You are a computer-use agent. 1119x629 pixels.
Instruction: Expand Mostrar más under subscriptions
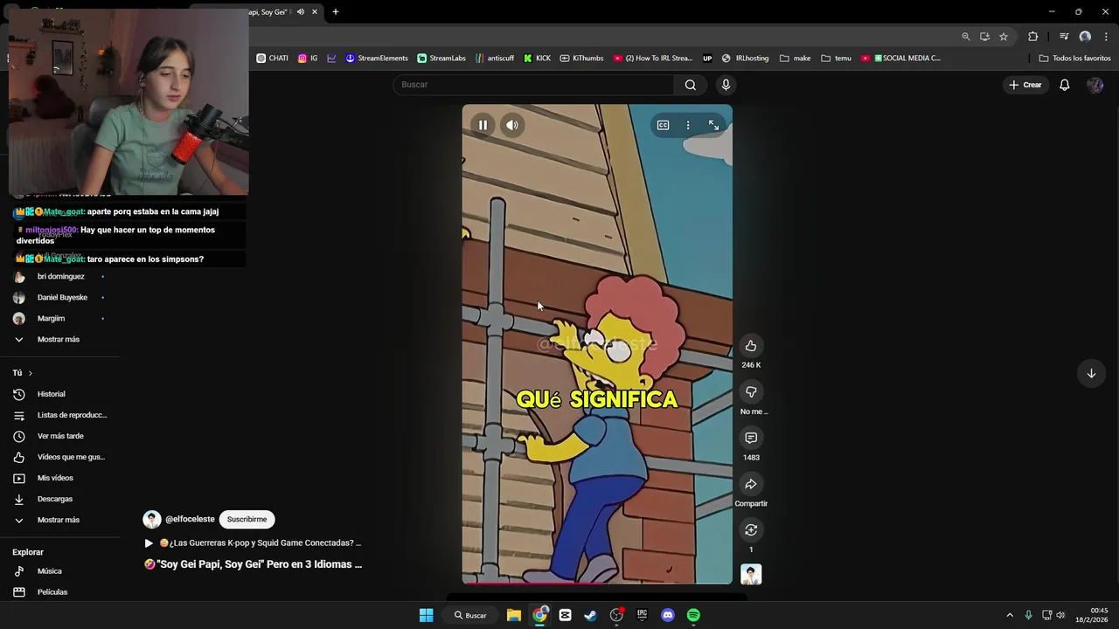click(x=59, y=339)
